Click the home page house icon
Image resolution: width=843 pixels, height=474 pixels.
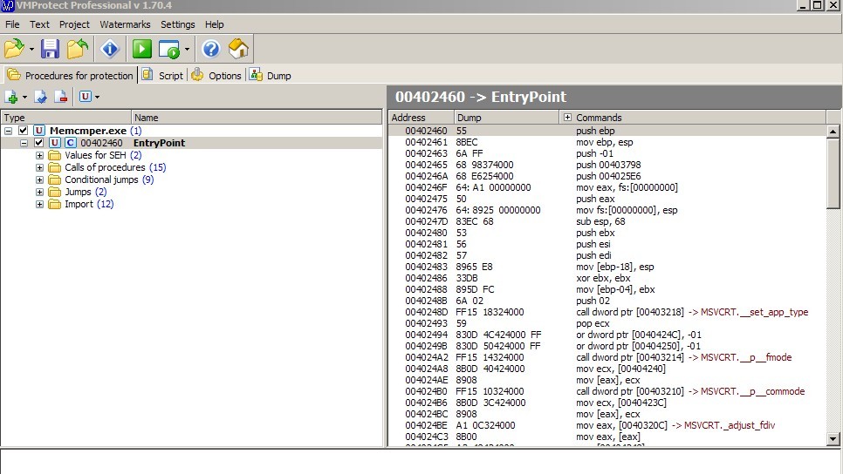[x=238, y=49]
